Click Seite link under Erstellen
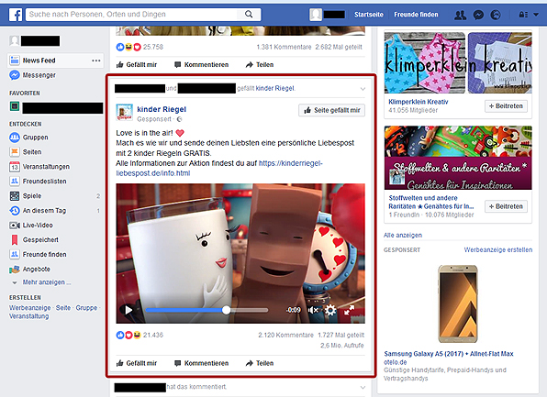 coord(63,308)
